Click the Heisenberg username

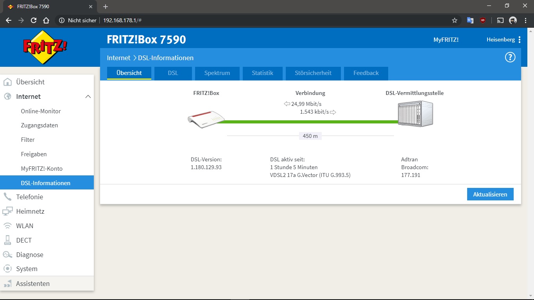[501, 39]
